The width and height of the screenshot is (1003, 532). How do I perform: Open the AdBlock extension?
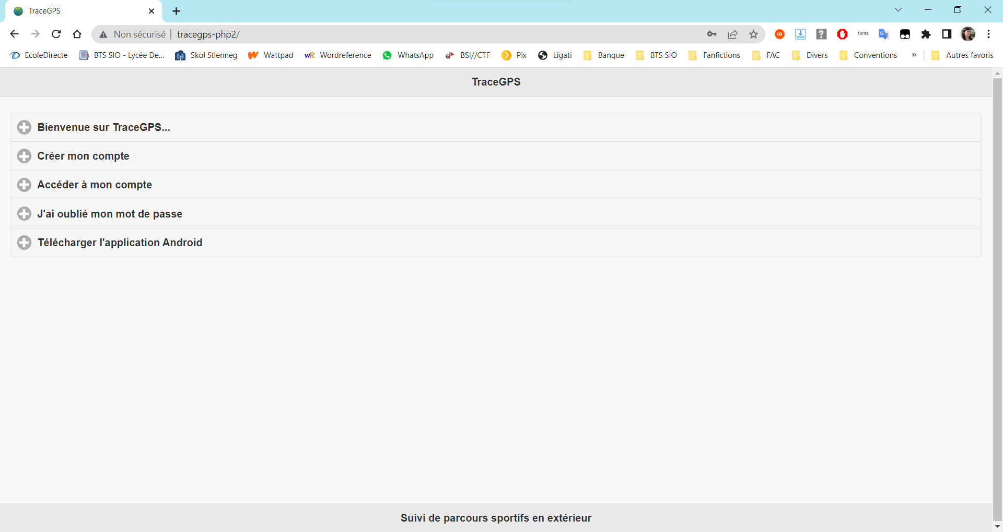pyautogui.click(x=842, y=34)
